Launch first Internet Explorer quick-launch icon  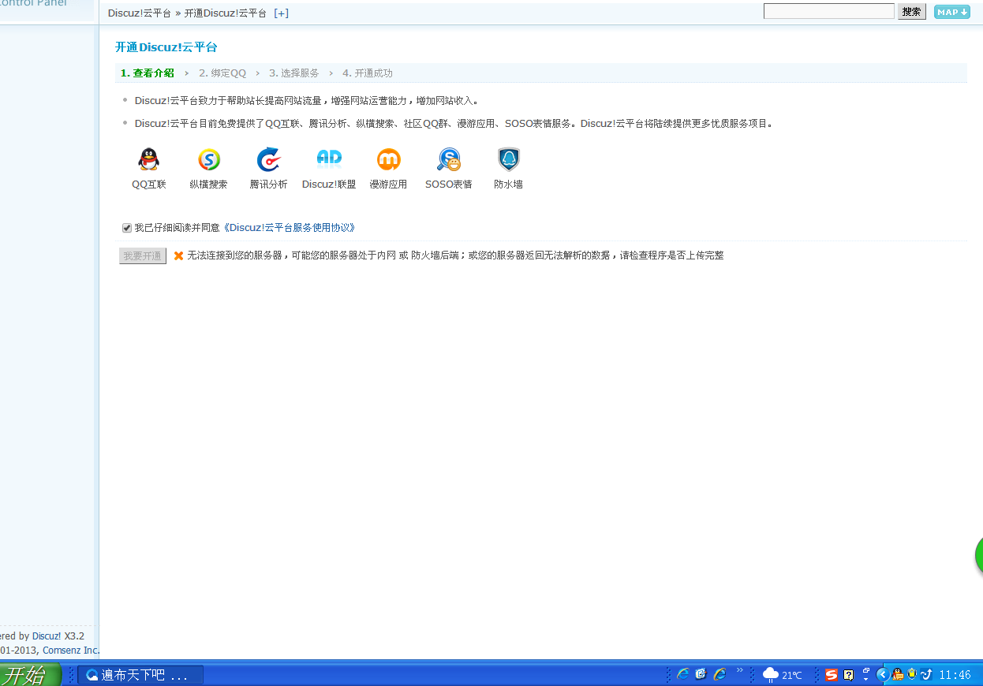coord(682,675)
